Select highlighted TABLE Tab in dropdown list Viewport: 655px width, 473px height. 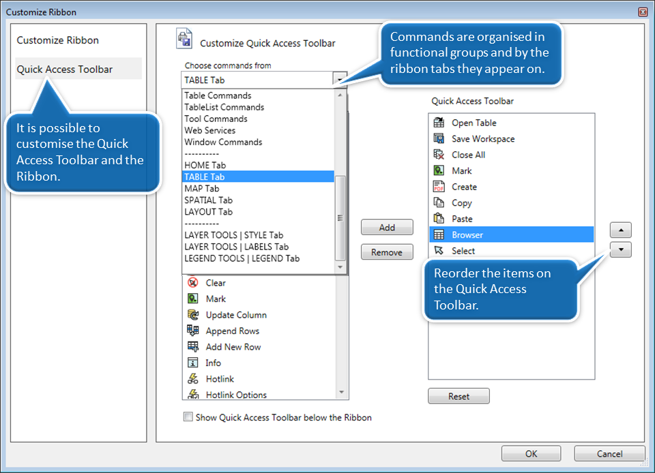(259, 177)
